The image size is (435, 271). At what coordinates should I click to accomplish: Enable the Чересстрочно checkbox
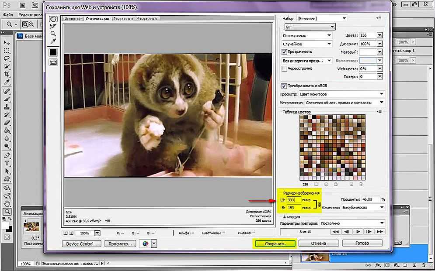pos(285,69)
